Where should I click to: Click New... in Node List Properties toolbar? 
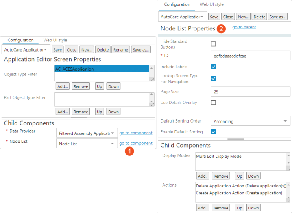coord(243,17)
